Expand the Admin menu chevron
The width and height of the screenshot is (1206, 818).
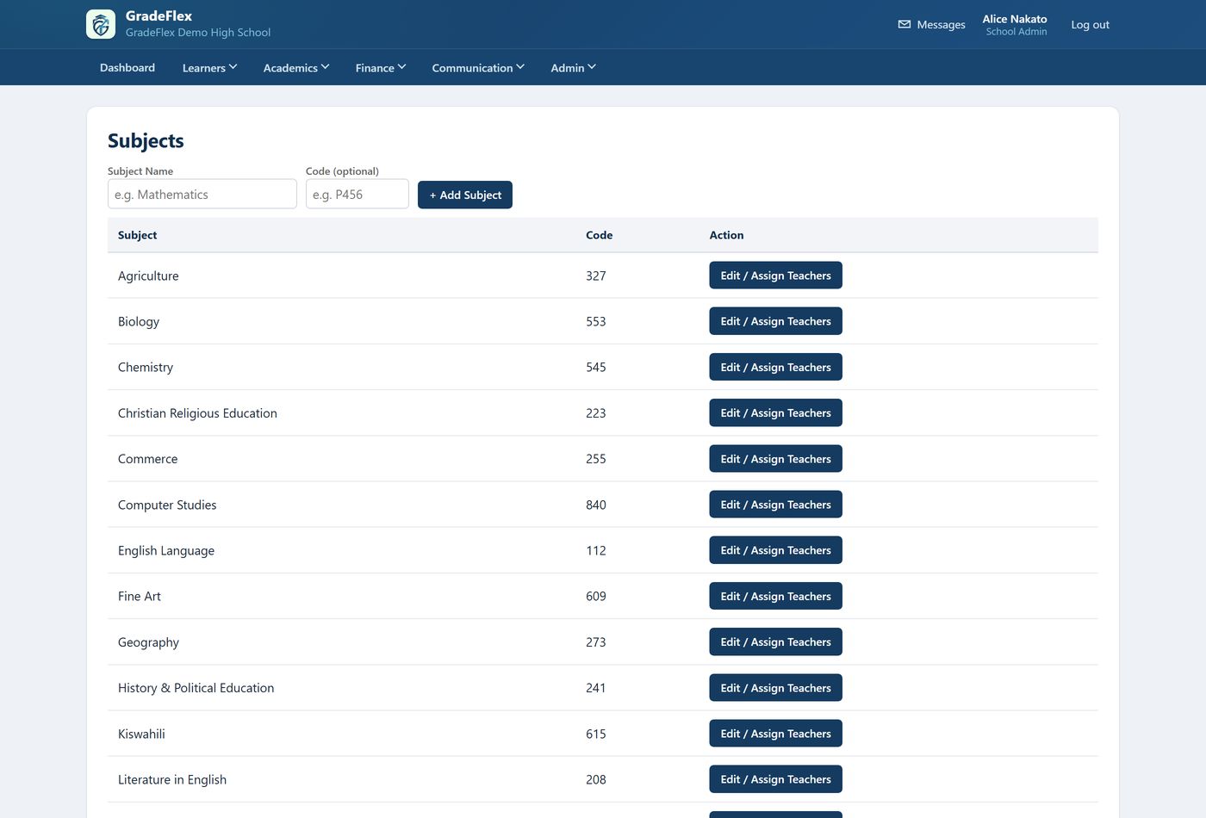click(x=592, y=67)
